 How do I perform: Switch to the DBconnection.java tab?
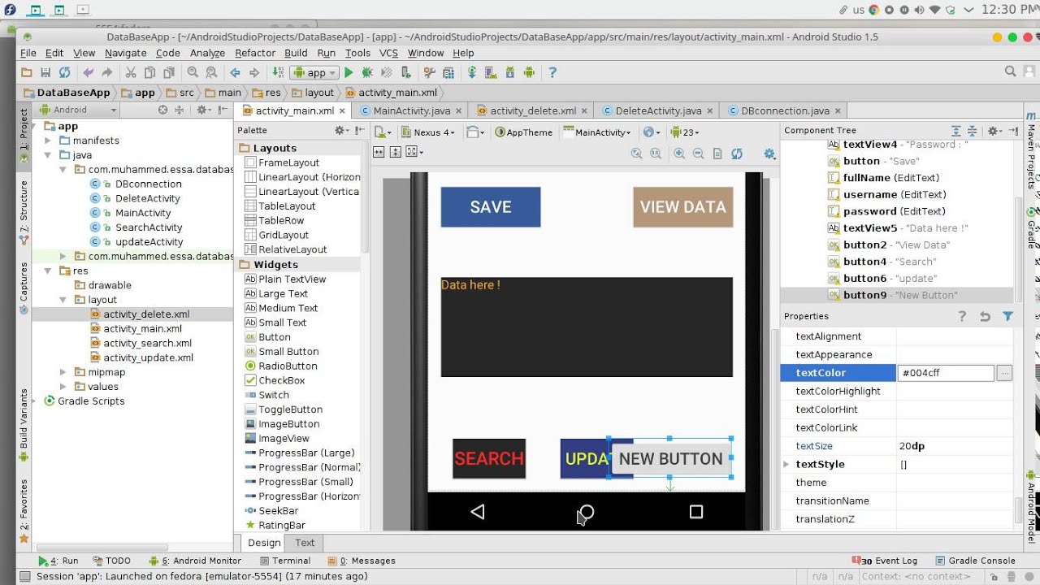pos(785,110)
